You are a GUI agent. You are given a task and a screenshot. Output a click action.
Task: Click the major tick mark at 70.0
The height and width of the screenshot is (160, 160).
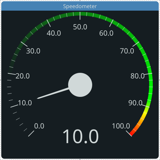point(136,44)
